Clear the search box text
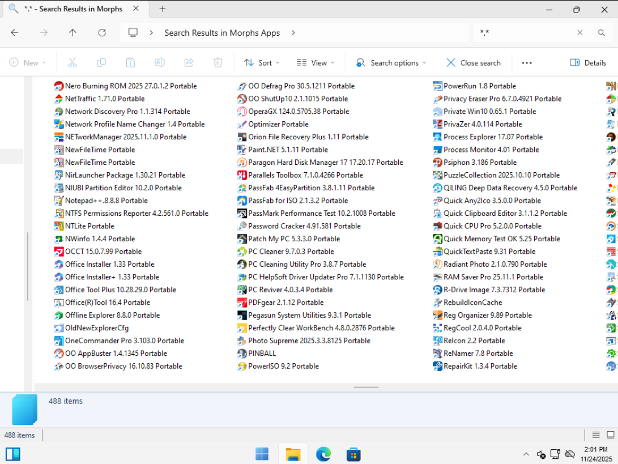Viewport: 618px width, 464px height. [579, 33]
